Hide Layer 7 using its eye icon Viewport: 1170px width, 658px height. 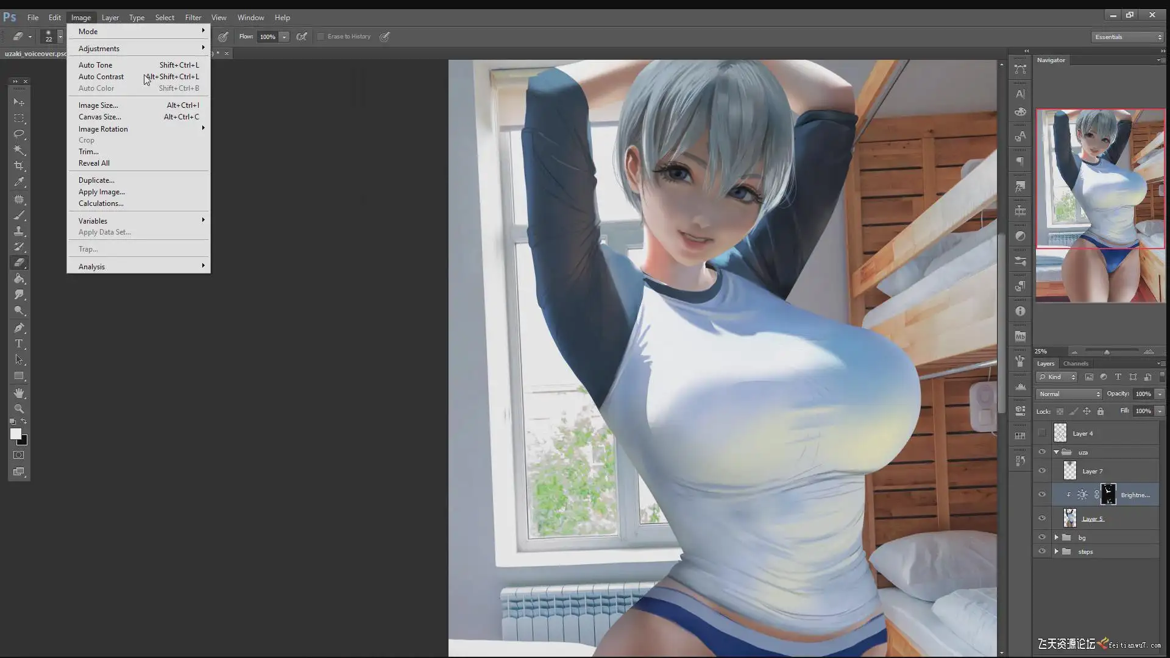point(1042,471)
